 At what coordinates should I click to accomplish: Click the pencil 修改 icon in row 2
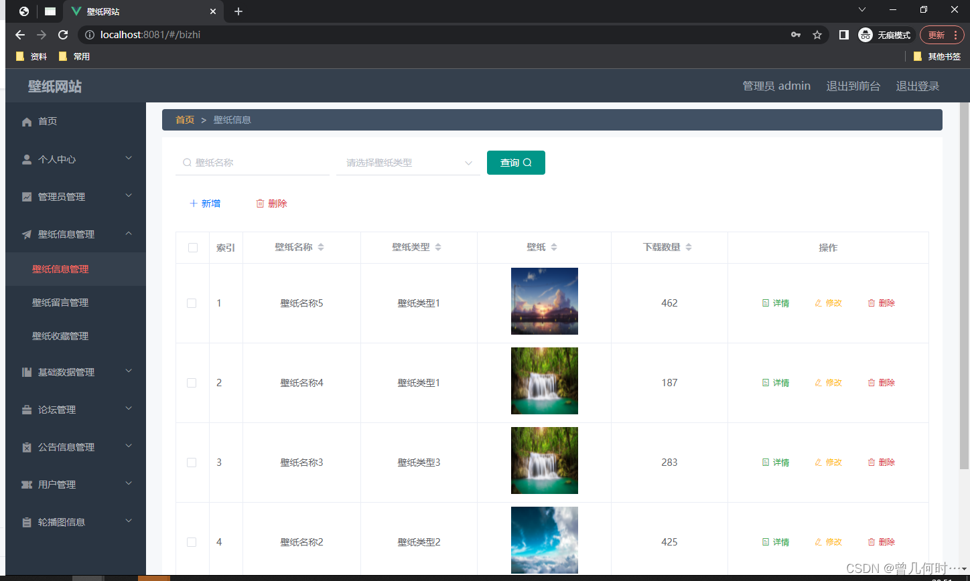click(x=818, y=382)
